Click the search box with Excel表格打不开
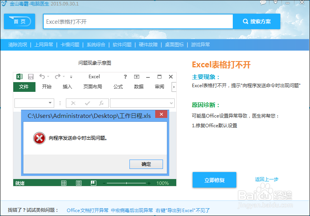 [138, 21]
